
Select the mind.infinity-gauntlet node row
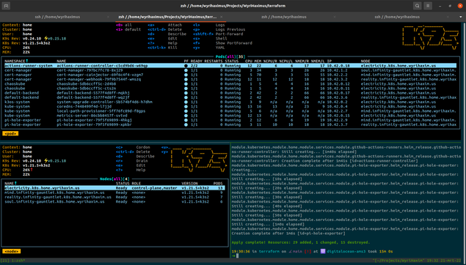pos(114,193)
